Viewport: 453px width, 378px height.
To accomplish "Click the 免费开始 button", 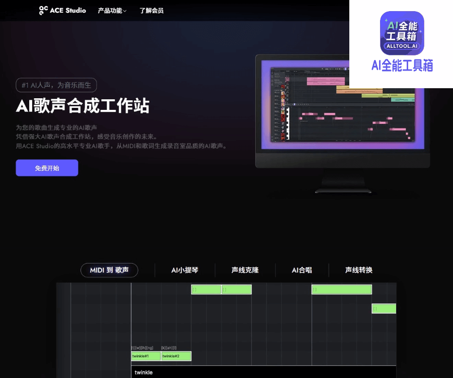I will [x=47, y=168].
